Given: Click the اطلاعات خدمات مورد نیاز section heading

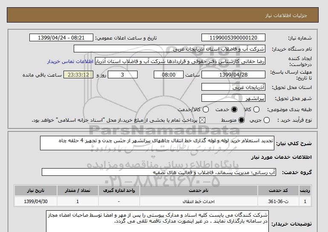Looking at the screenshot, I should pos(281,157).
